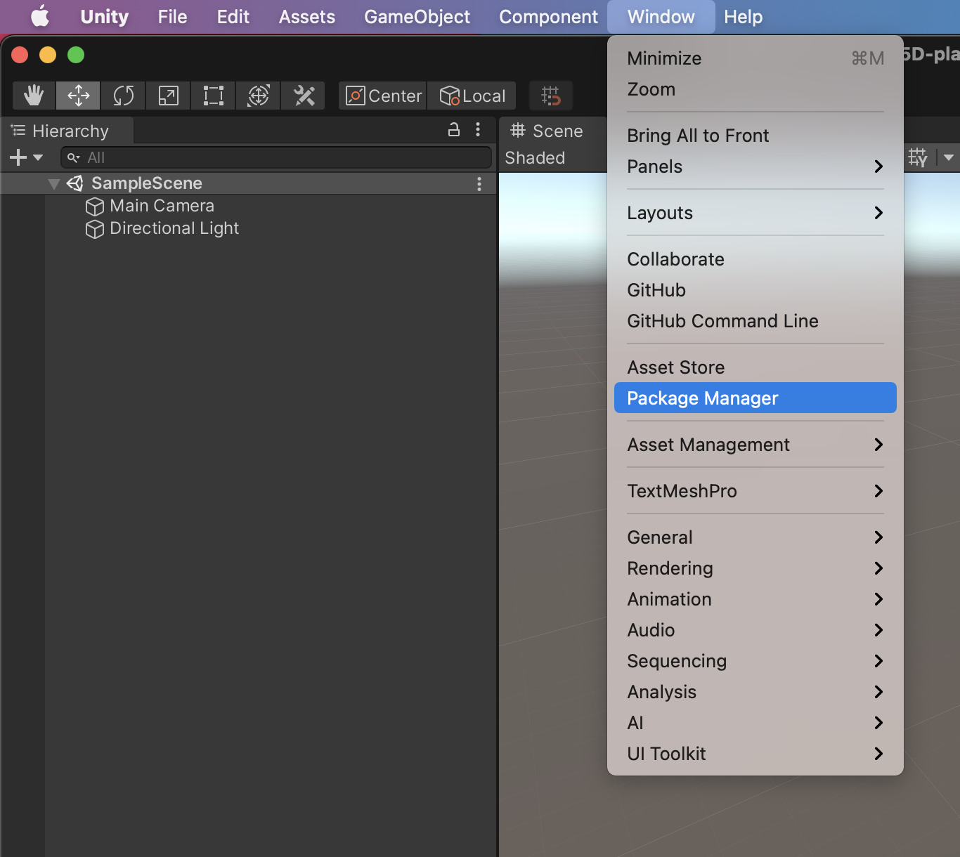Select the Scale tool
This screenshot has width=960, height=857.
click(x=168, y=96)
